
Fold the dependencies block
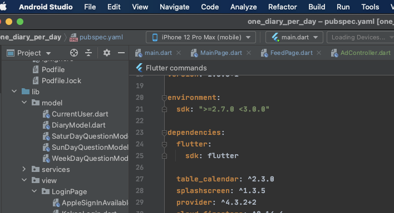[164, 133]
